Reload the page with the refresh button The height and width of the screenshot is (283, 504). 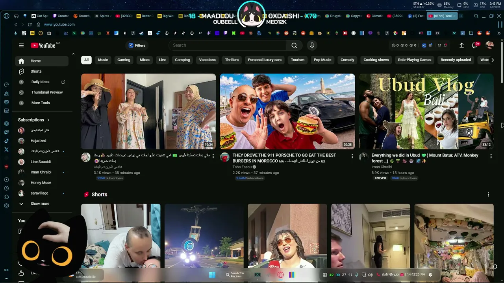point(30,24)
